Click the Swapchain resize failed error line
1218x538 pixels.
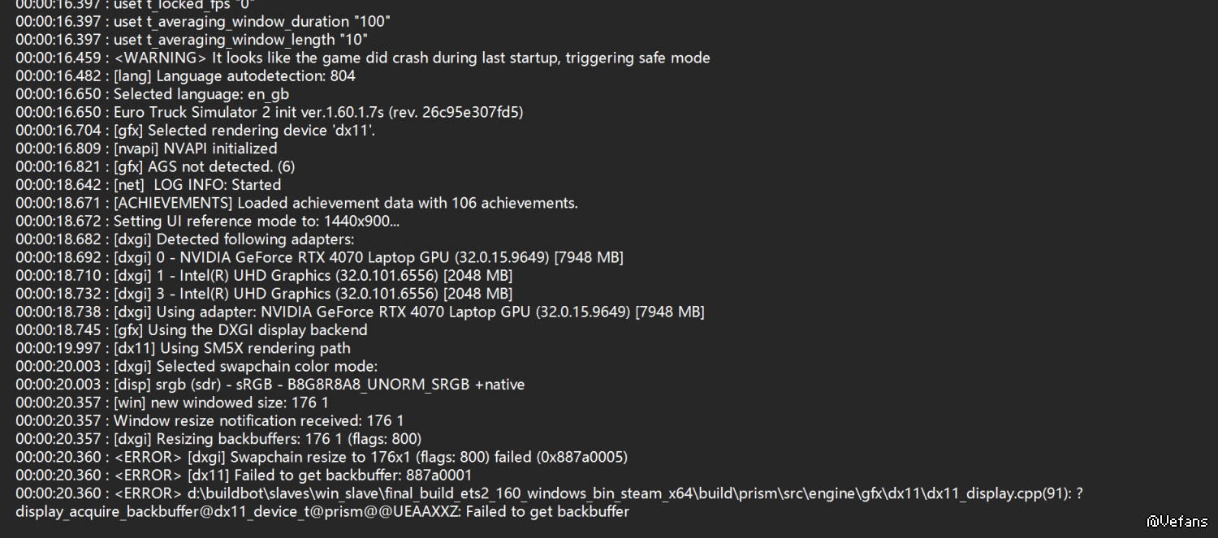[x=322, y=457]
